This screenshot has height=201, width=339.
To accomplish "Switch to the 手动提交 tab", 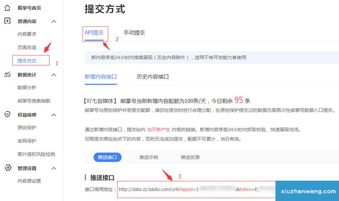I will pos(134,33).
